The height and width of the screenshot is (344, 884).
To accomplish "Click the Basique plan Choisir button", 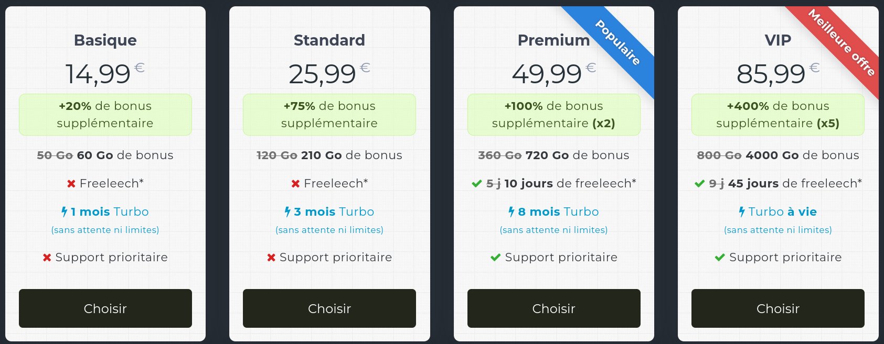I will point(105,308).
